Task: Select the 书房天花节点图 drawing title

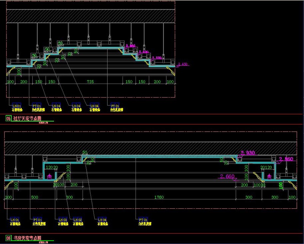Action: tap(27, 238)
